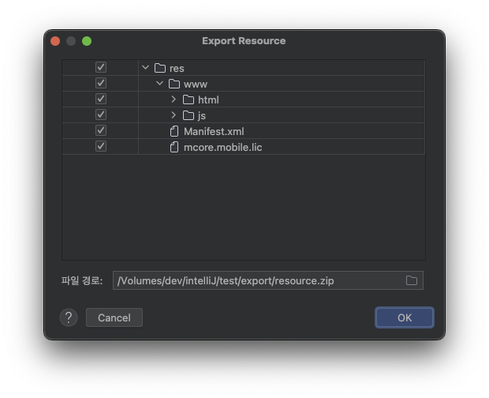The image size is (489, 398).
Task: Click the mcore.mobile.lic file icon
Action: click(174, 147)
